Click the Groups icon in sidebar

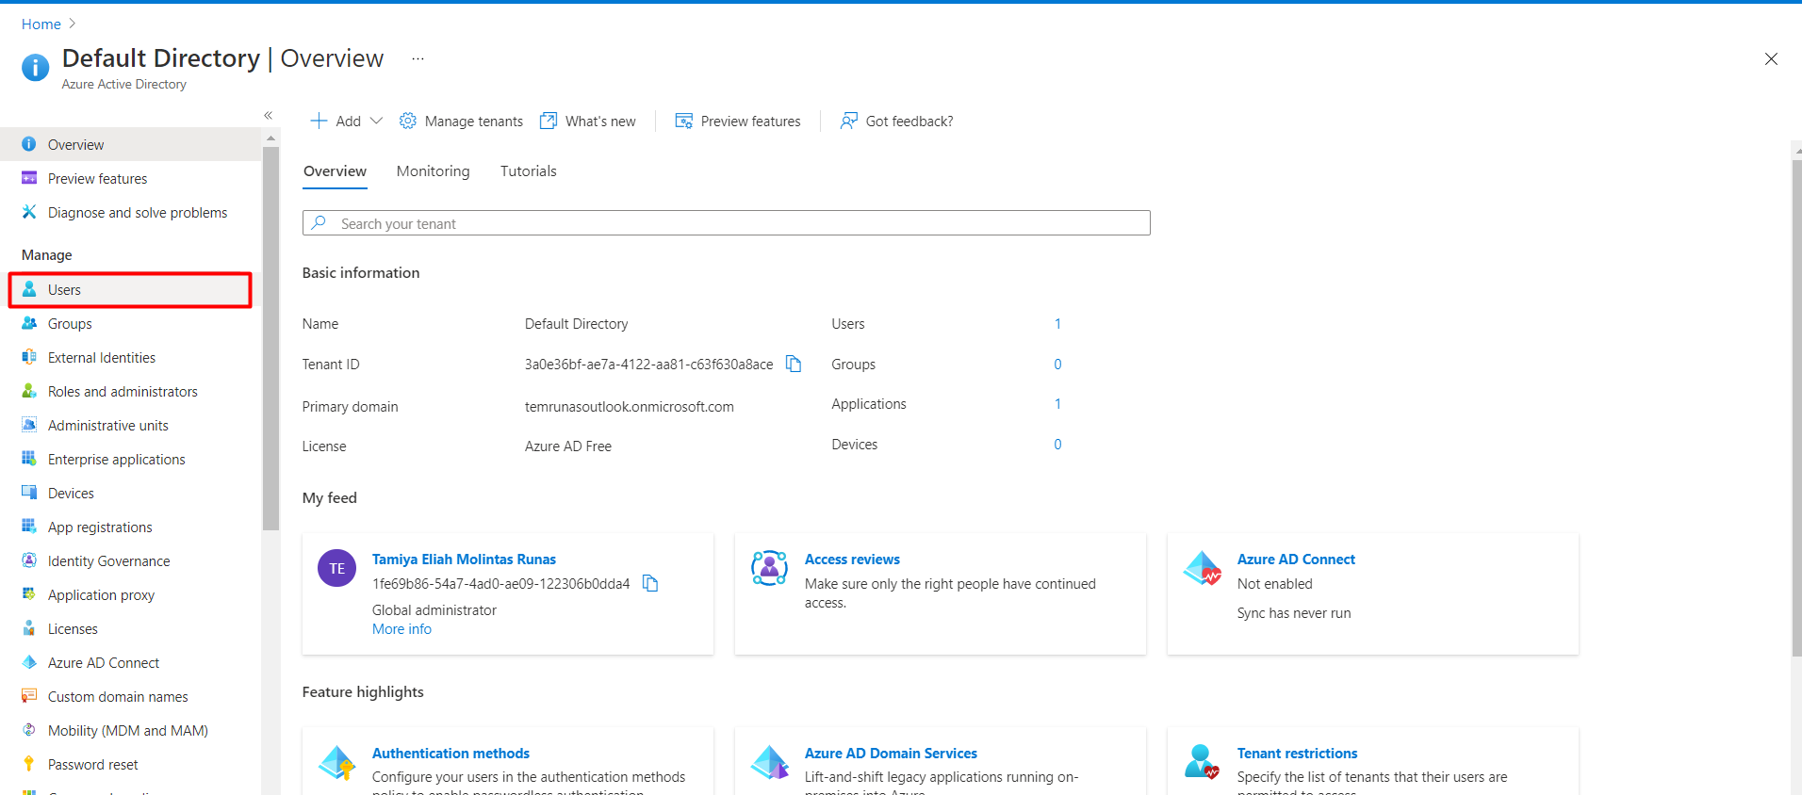pyautogui.click(x=29, y=323)
